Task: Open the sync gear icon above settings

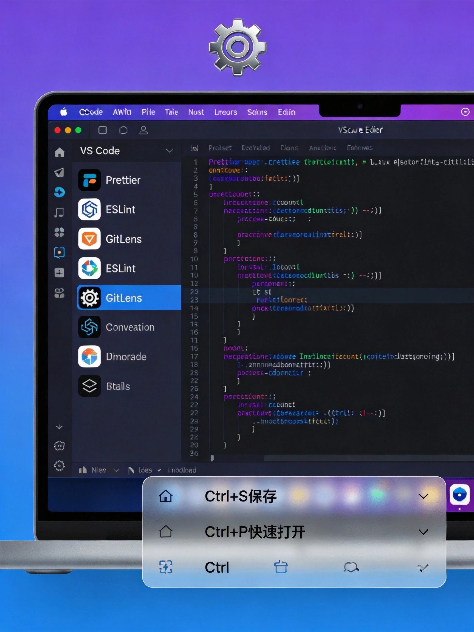Action: (x=60, y=446)
